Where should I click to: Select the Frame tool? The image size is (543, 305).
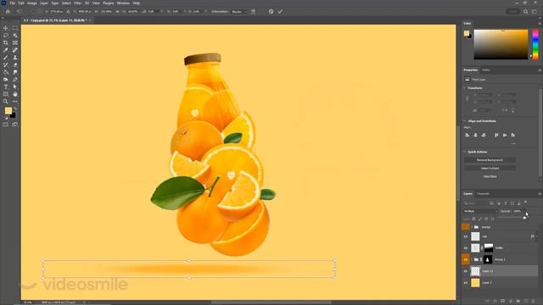coord(15,42)
